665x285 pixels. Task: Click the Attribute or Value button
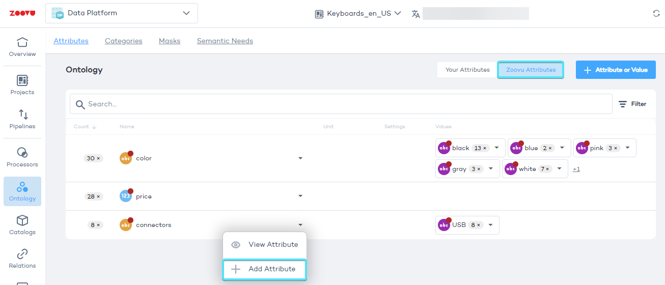coord(616,70)
